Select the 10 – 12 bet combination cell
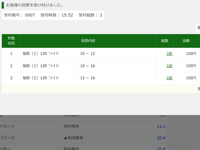Image resolution: width=200 pixels, height=150 pixels. click(x=87, y=53)
